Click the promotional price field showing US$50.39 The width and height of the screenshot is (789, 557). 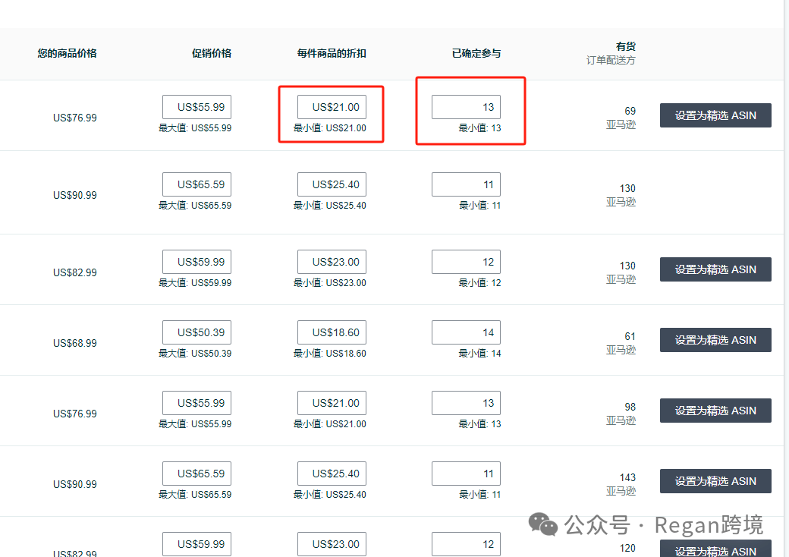196,332
